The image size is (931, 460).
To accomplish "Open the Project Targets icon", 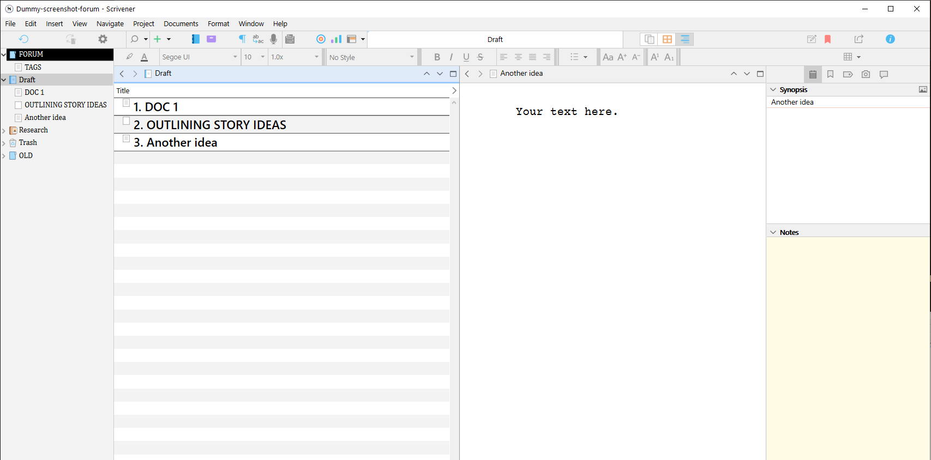I will click(321, 39).
